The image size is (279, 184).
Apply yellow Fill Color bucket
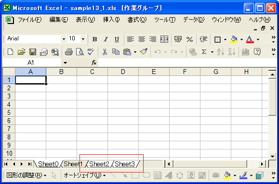point(234,39)
